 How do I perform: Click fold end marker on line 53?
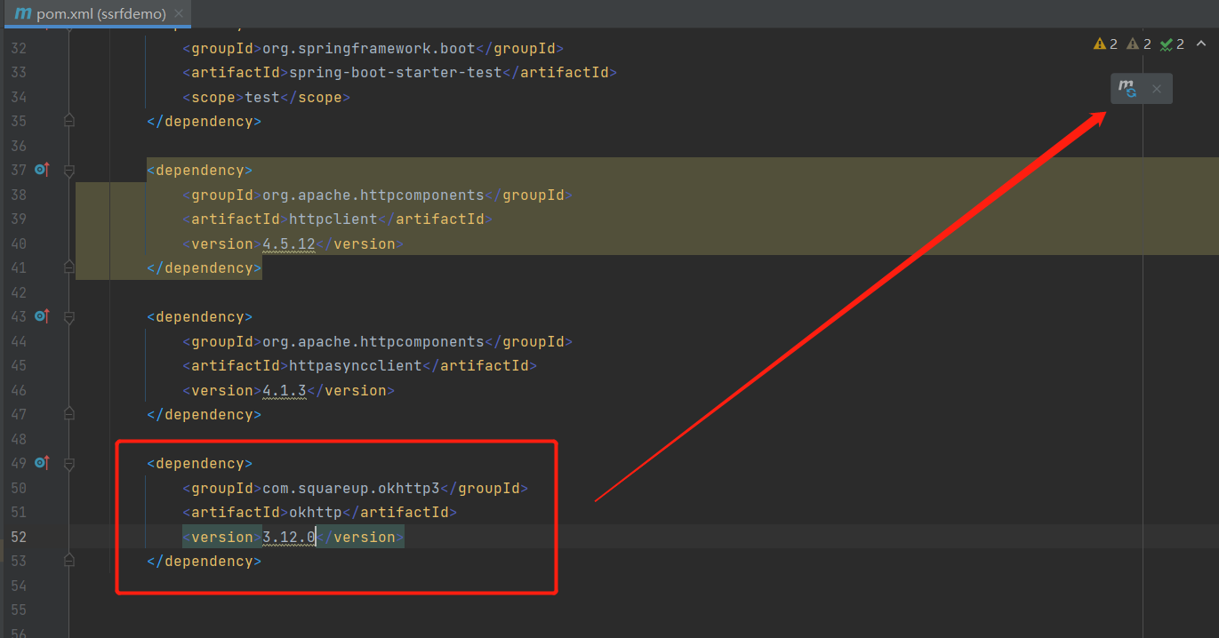click(69, 561)
